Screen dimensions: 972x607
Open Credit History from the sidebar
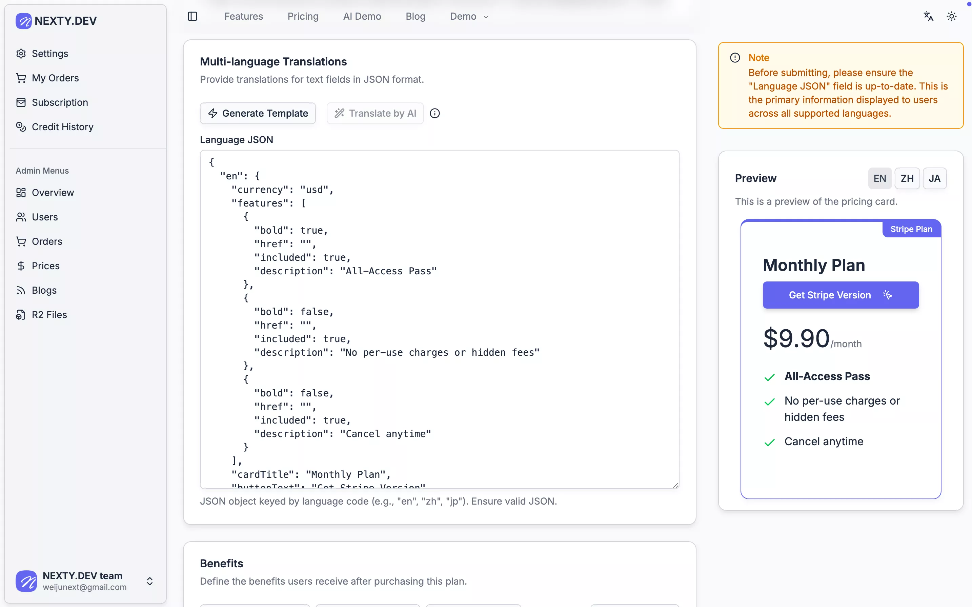62,127
